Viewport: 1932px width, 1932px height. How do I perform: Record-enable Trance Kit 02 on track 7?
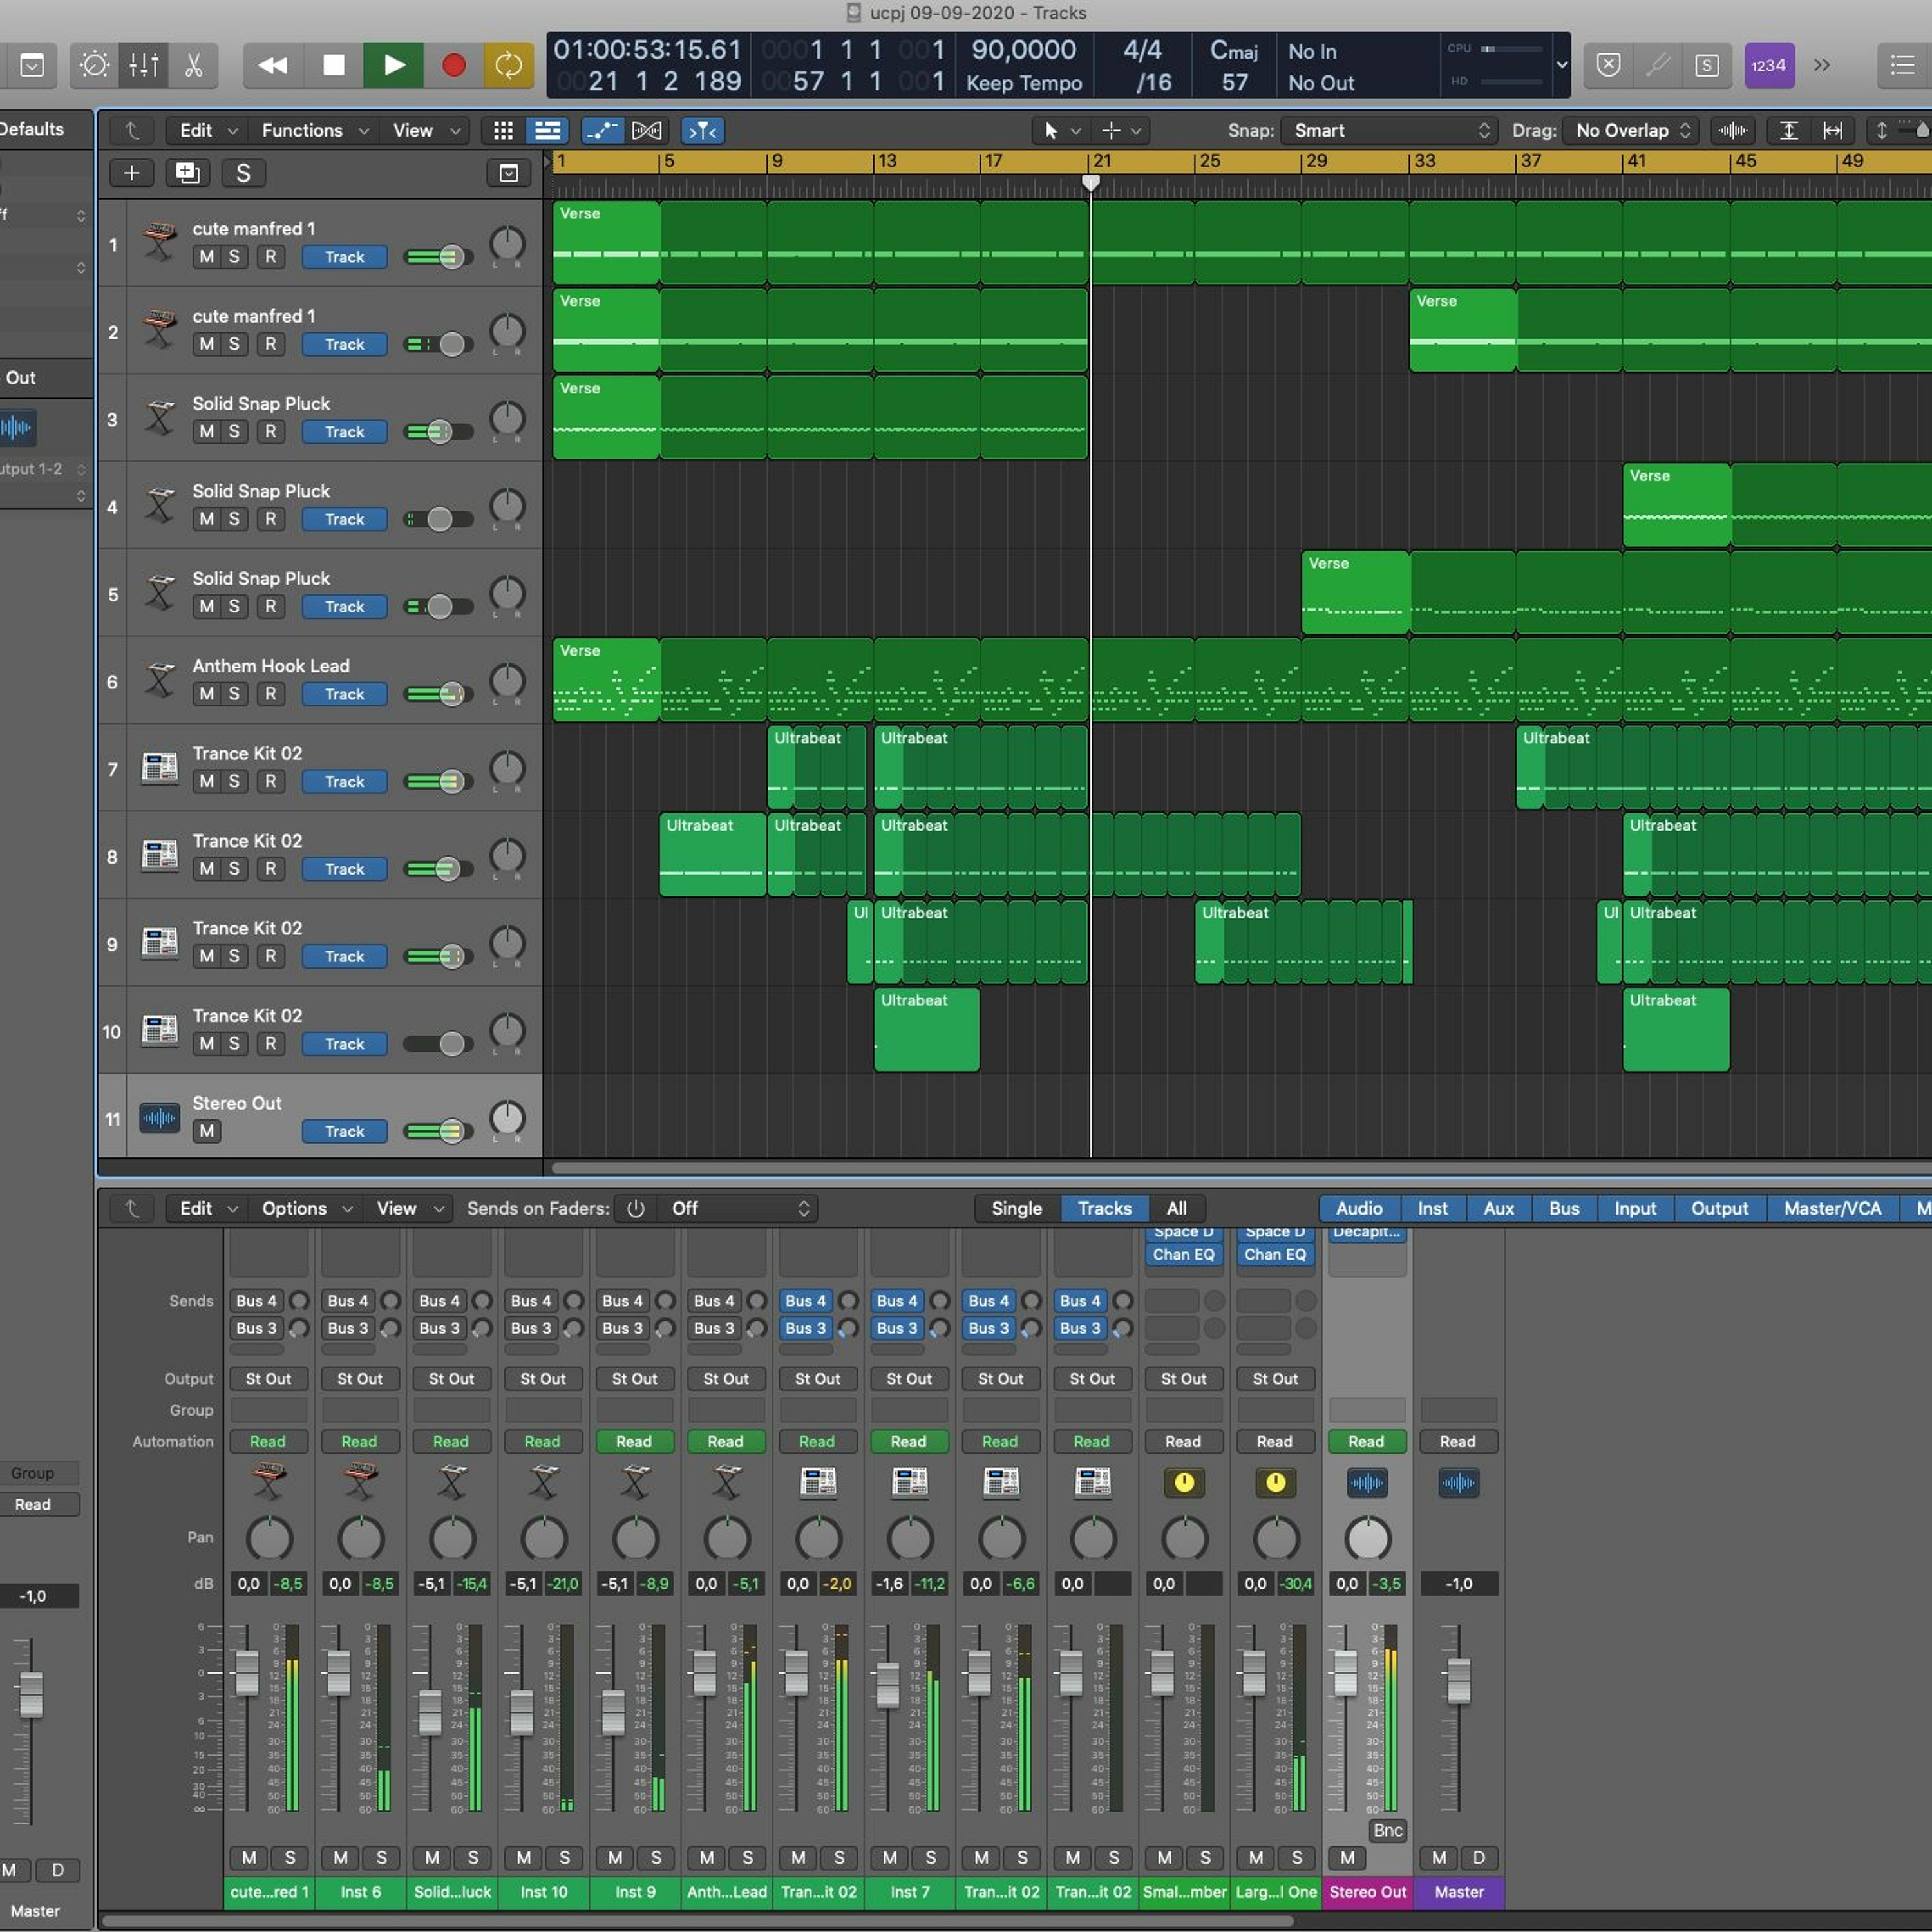(270, 781)
